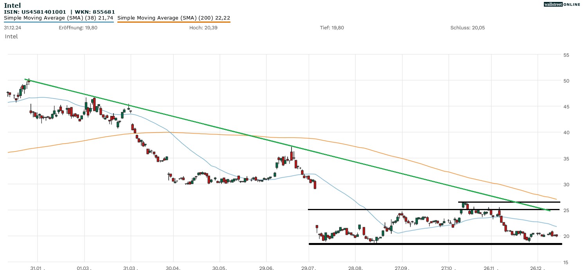583x270 pixels.
Task: Click the ISIN and WKN line
Action: 59,12
